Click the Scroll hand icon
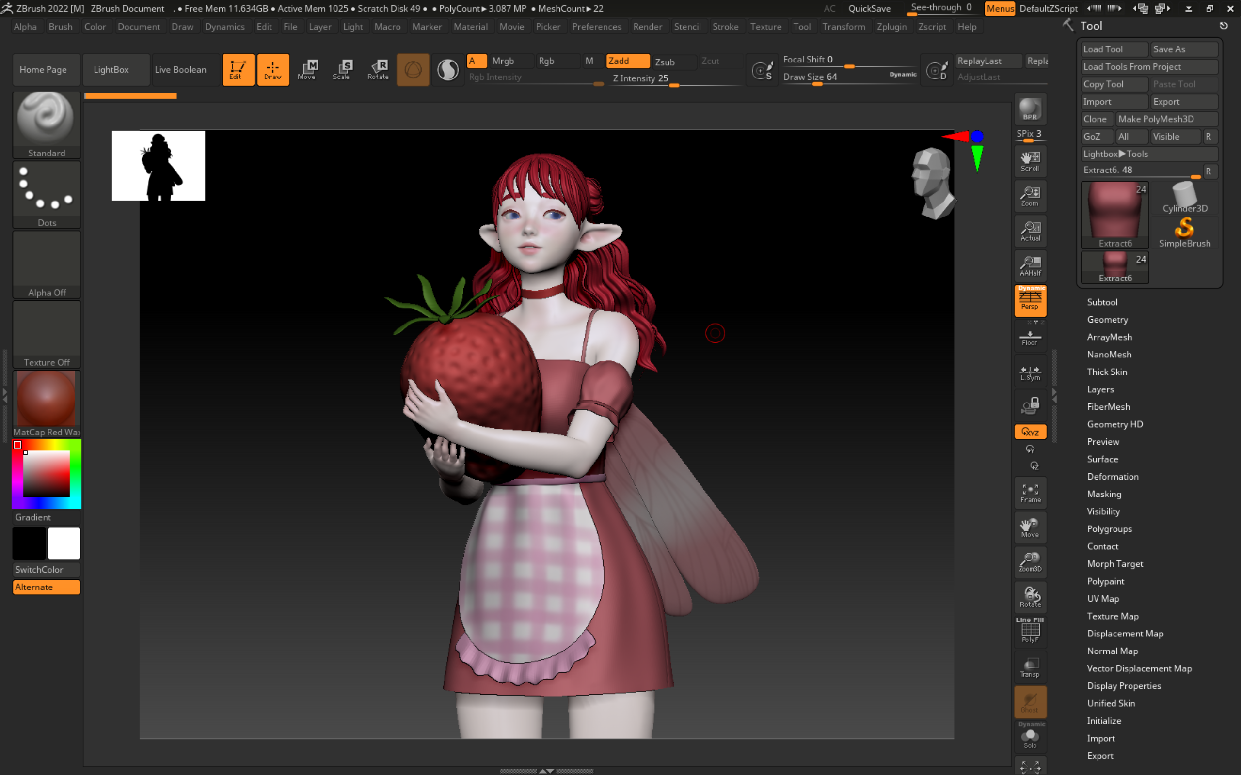This screenshot has height=775, width=1241. [1030, 161]
